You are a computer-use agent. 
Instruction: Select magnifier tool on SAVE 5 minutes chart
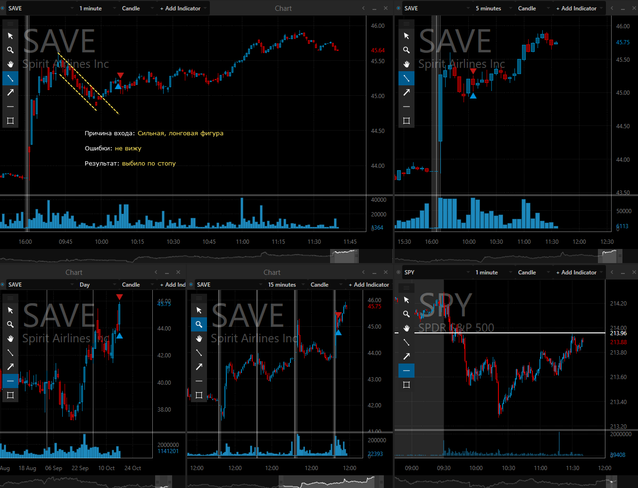tap(406, 50)
